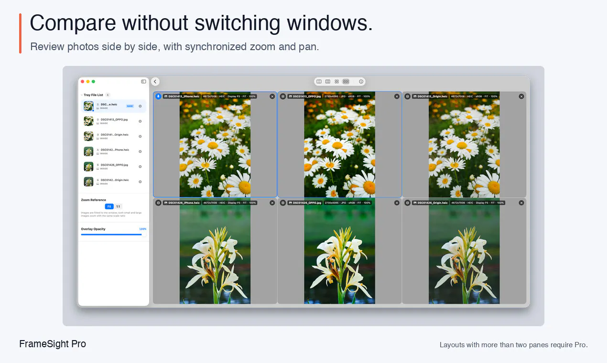Click 'Layouts with more than two panes require Pro.'
This screenshot has height=363, width=607.
[x=513, y=345]
